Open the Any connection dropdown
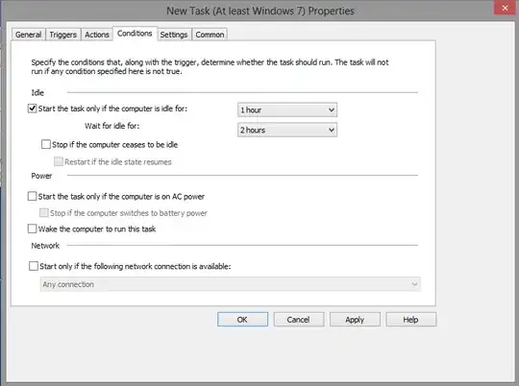This screenshot has height=386, width=519. tap(231, 284)
